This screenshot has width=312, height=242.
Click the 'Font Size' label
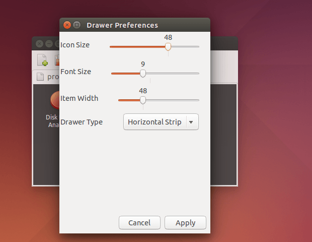(x=75, y=72)
